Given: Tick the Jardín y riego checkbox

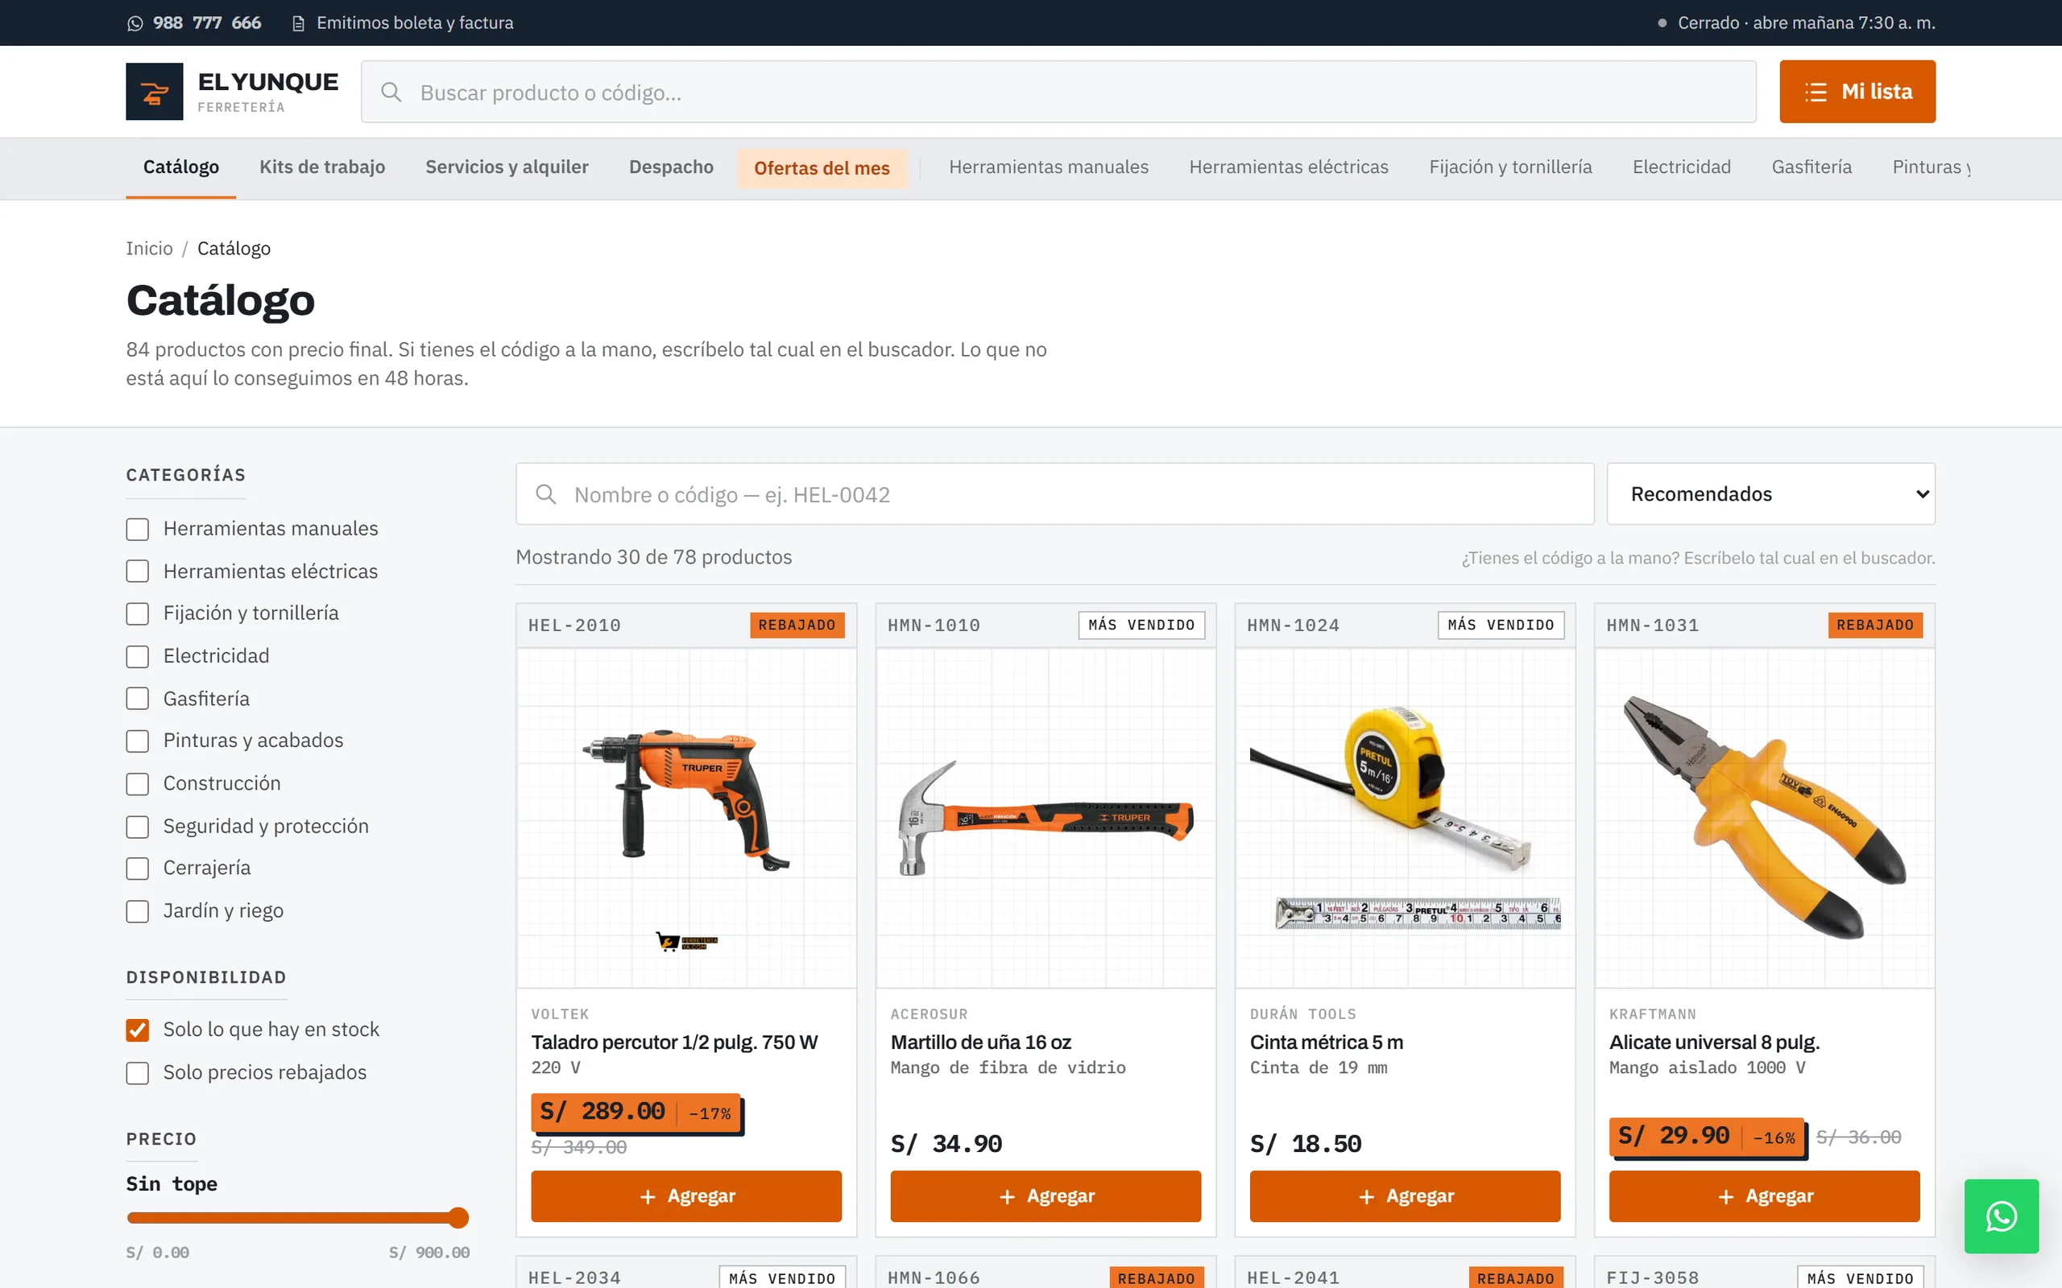Looking at the screenshot, I should pyautogui.click(x=137, y=910).
